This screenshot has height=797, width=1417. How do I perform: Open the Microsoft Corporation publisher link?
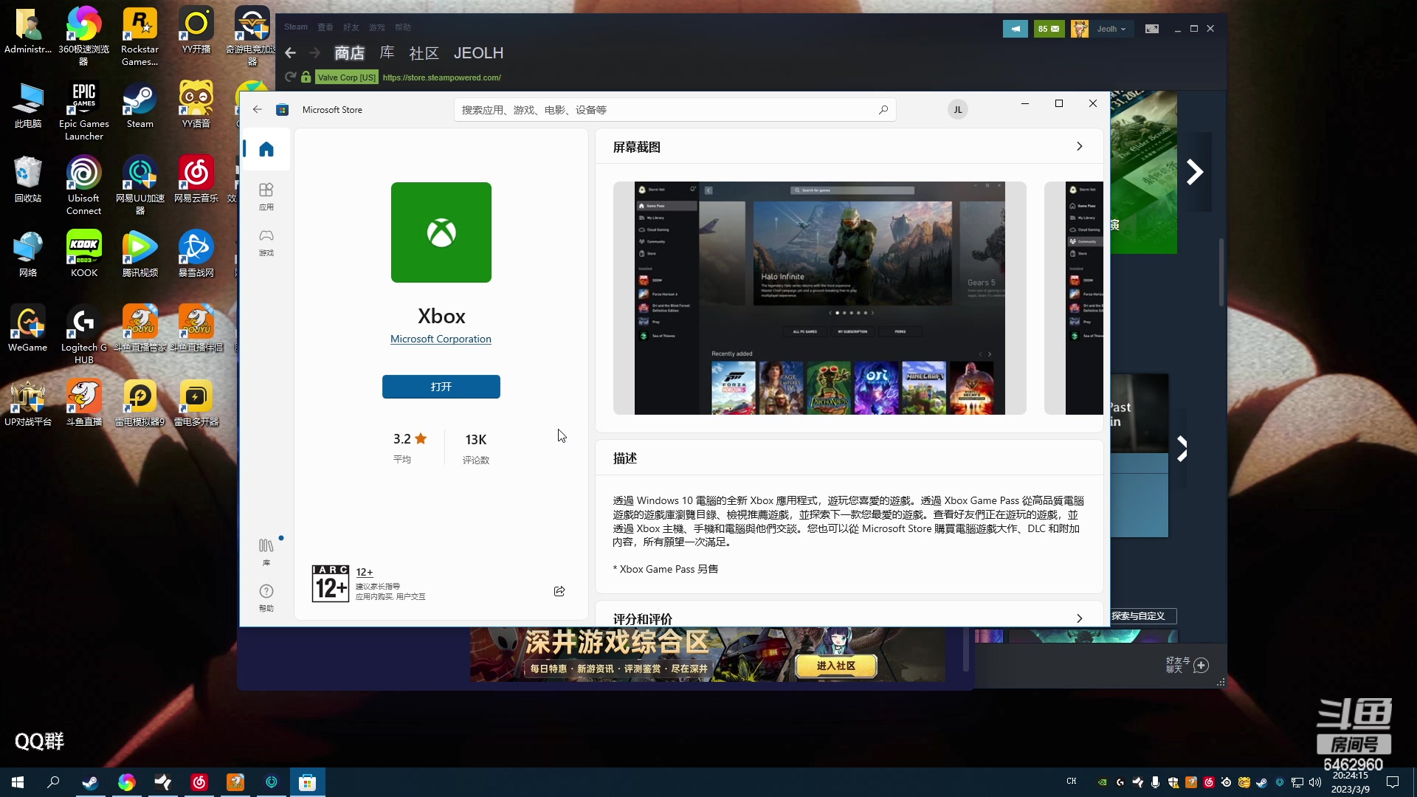[441, 339]
